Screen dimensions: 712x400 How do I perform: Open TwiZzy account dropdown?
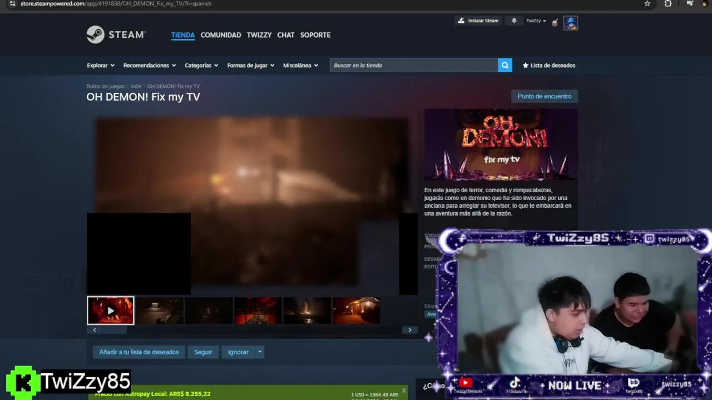536,21
